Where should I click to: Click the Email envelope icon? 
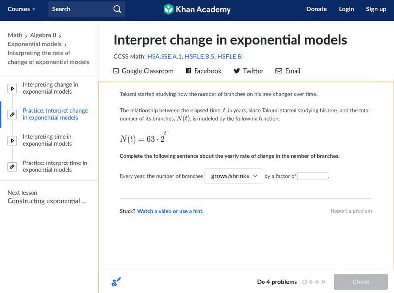(x=279, y=71)
